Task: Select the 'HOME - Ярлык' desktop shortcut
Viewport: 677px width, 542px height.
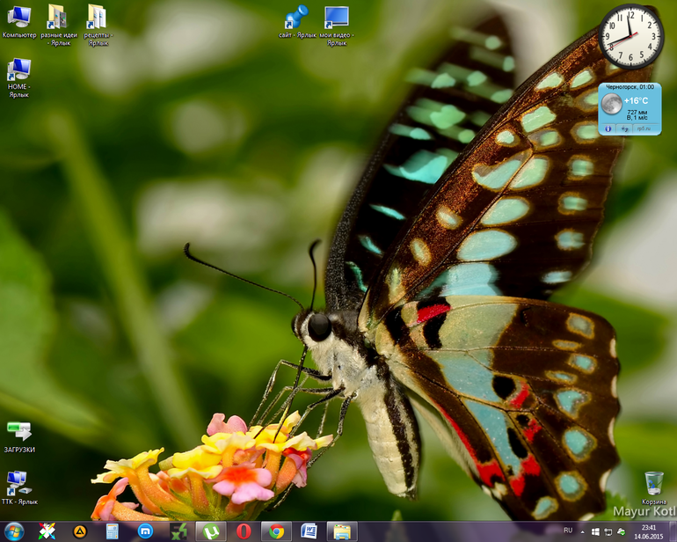Action: (18, 77)
